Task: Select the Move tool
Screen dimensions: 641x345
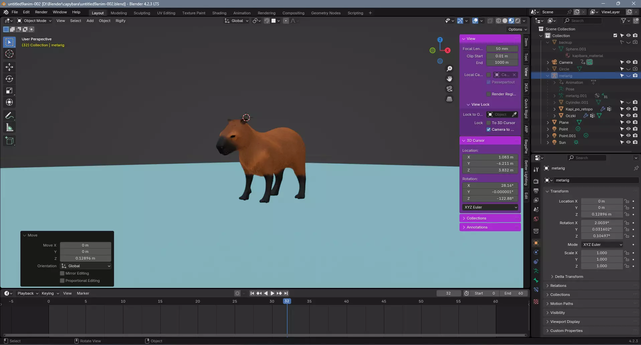Action: pyautogui.click(x=9, y=67)
